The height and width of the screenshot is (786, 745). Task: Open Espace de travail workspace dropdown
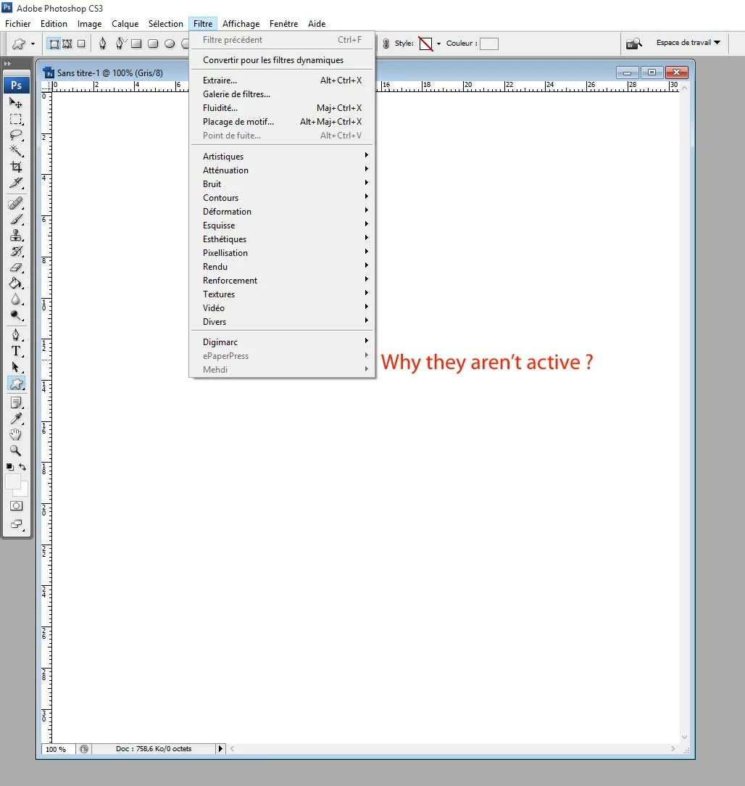pyautogui.click(x=688, y=43)
